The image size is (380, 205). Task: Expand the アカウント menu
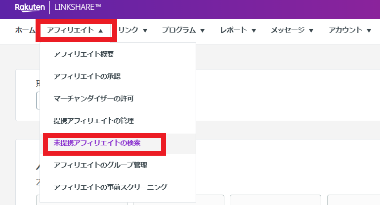point(350,31)
